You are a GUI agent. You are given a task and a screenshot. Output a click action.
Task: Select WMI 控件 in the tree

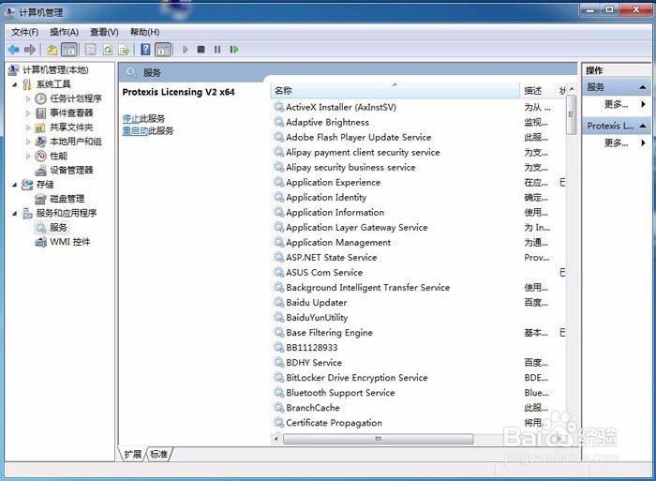[x=70, y=242]
